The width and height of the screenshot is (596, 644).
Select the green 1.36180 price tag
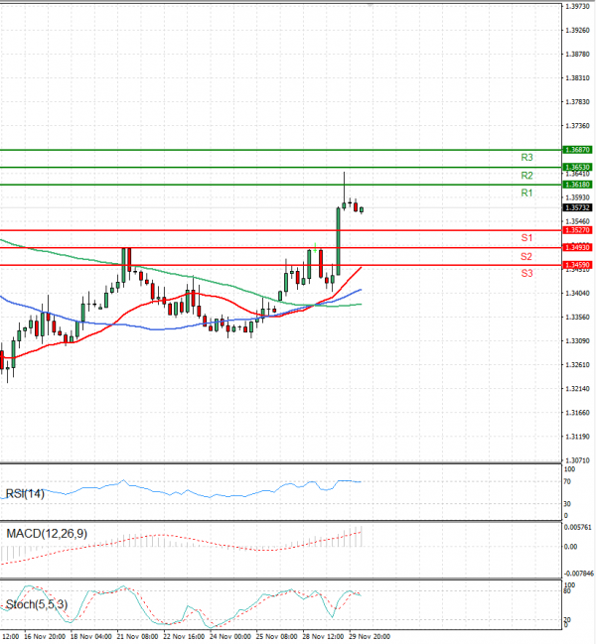click(577, 185)
